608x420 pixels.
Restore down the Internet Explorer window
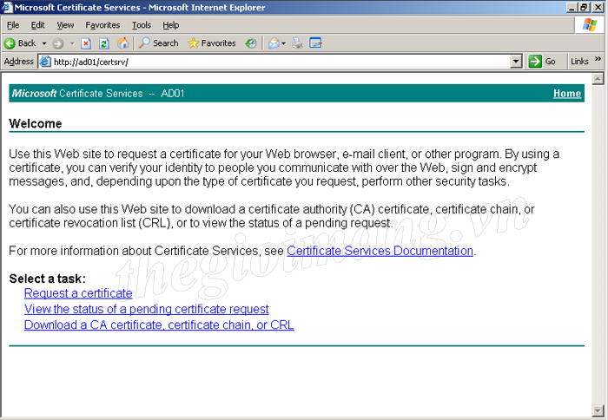585,7
